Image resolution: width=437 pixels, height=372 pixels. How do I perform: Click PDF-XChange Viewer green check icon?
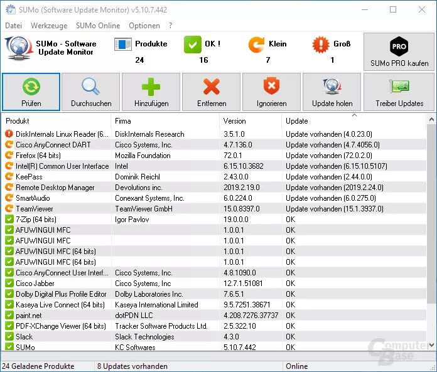pos(9,326)
